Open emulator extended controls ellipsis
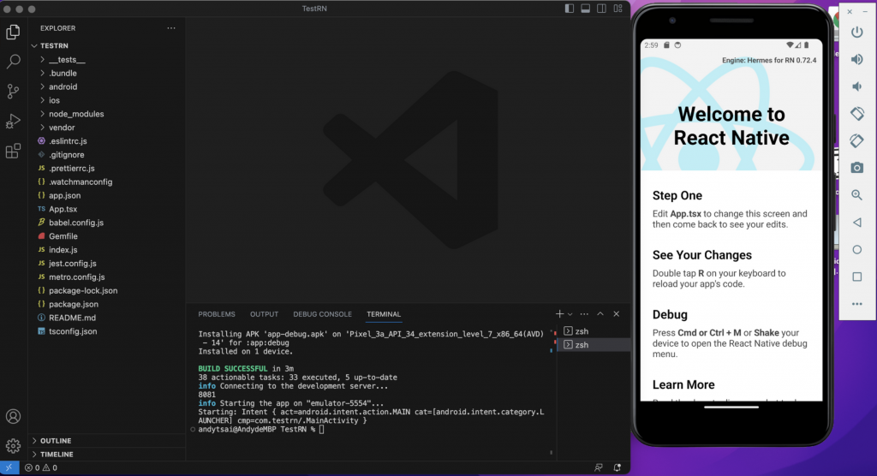The image size is (877, 476). click(x=856, y=304)
